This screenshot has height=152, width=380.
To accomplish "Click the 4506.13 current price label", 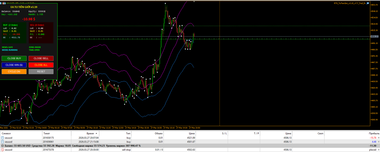I will pos(374,36).
